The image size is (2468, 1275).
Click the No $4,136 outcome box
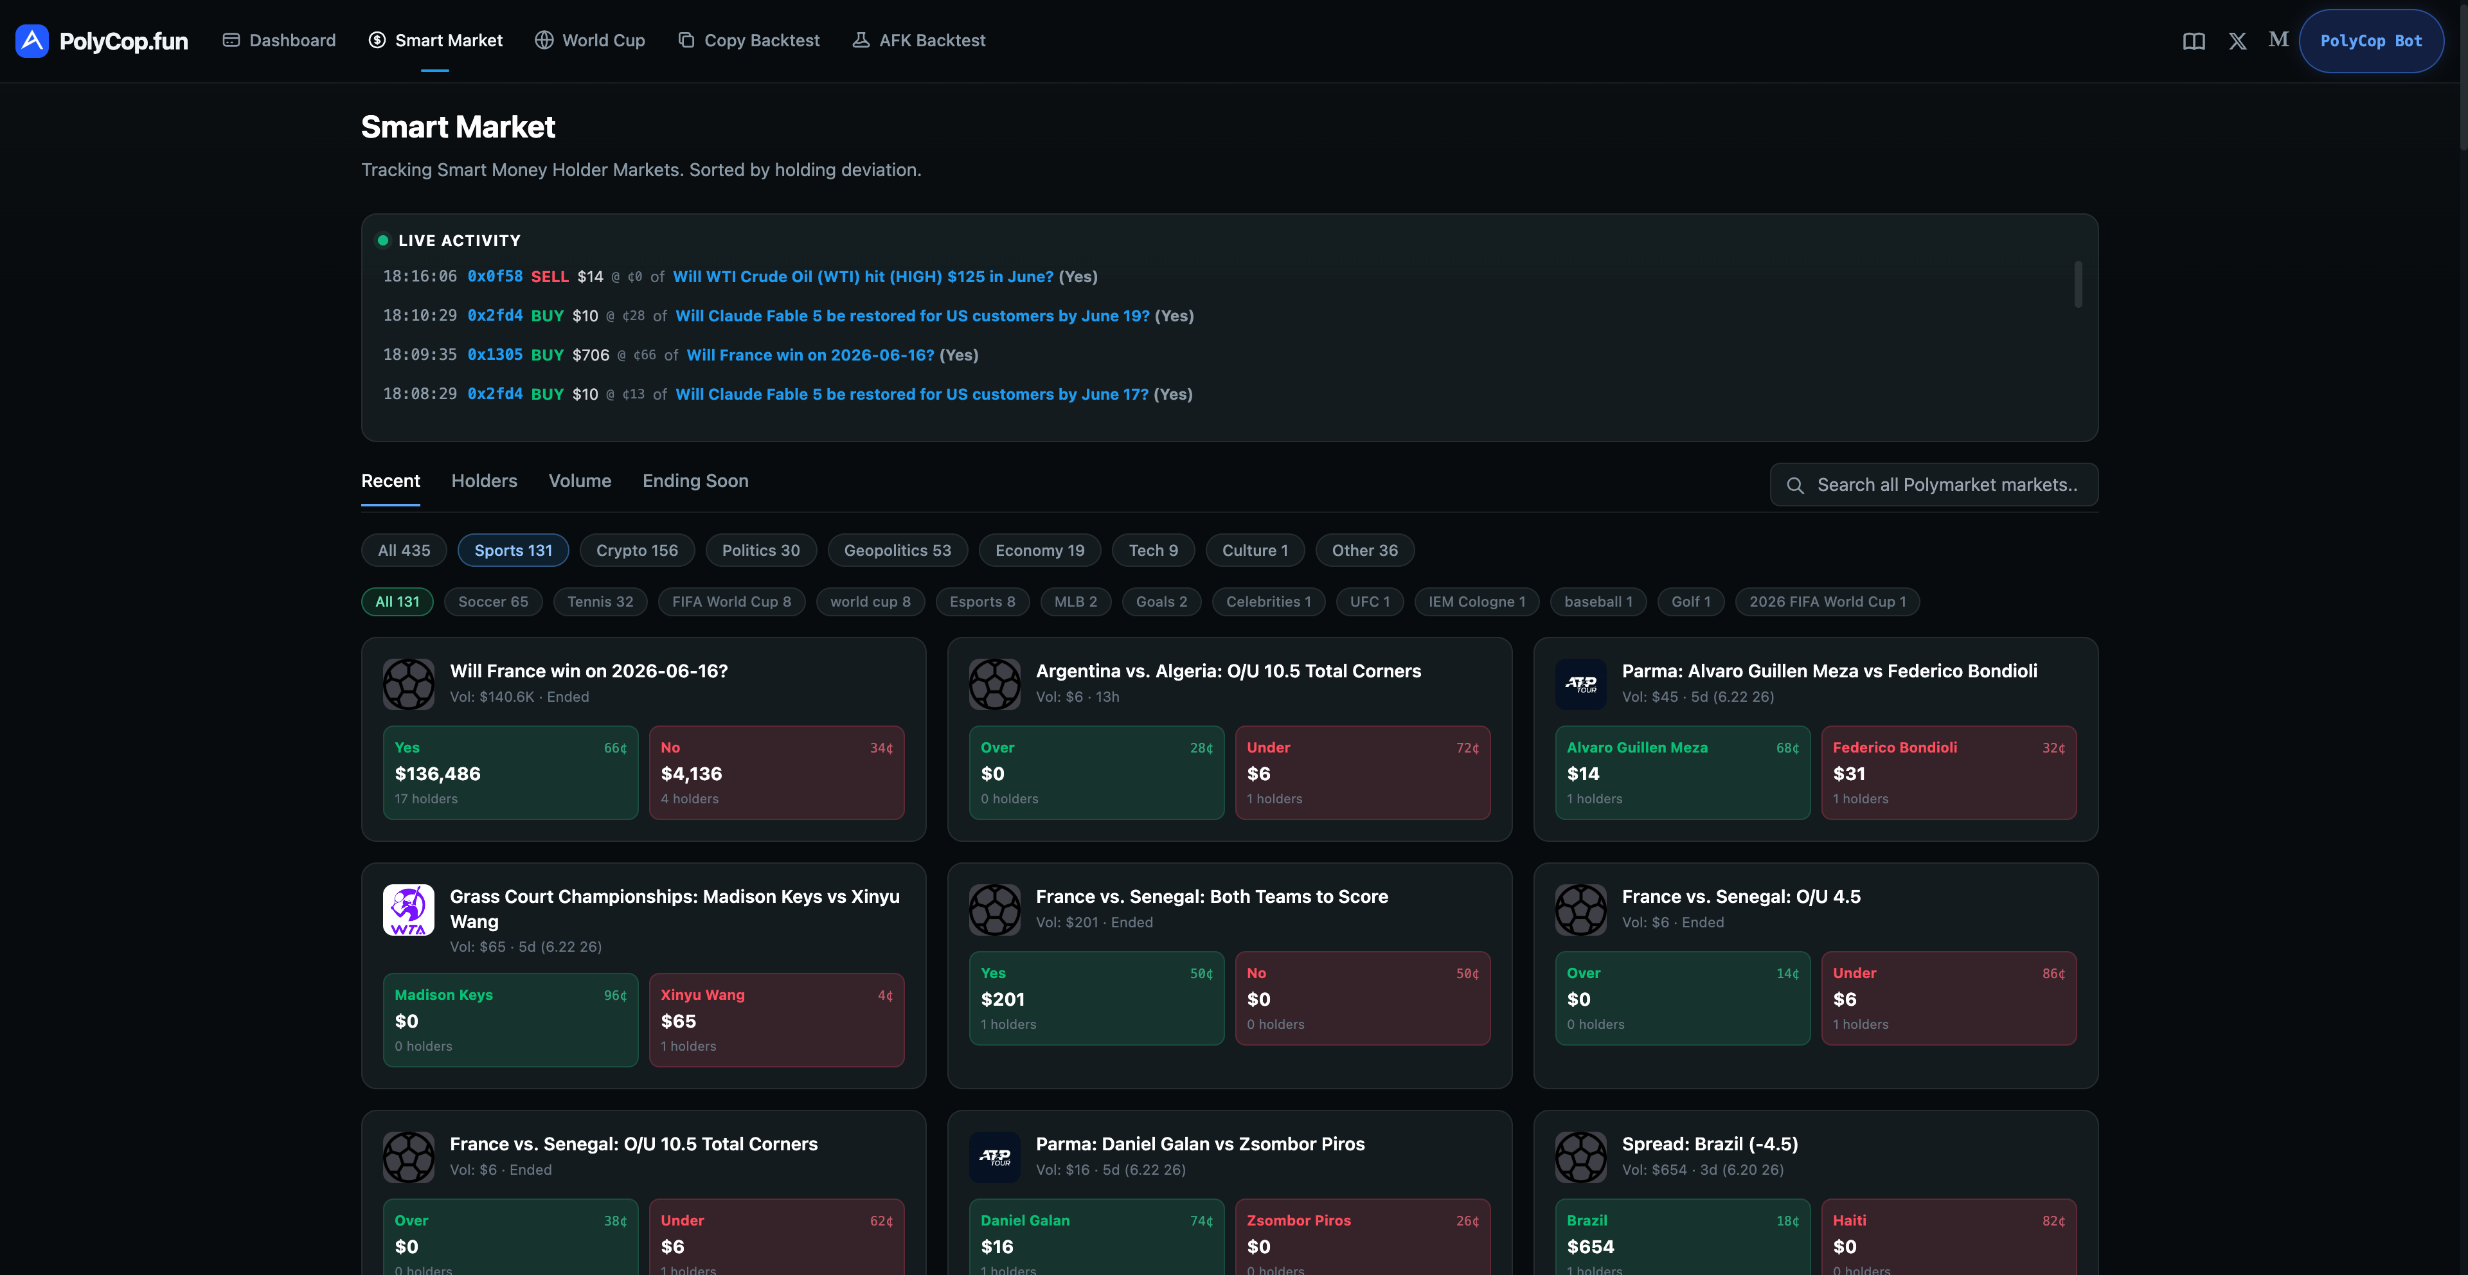pyautogui.click(x=776, y=772)
